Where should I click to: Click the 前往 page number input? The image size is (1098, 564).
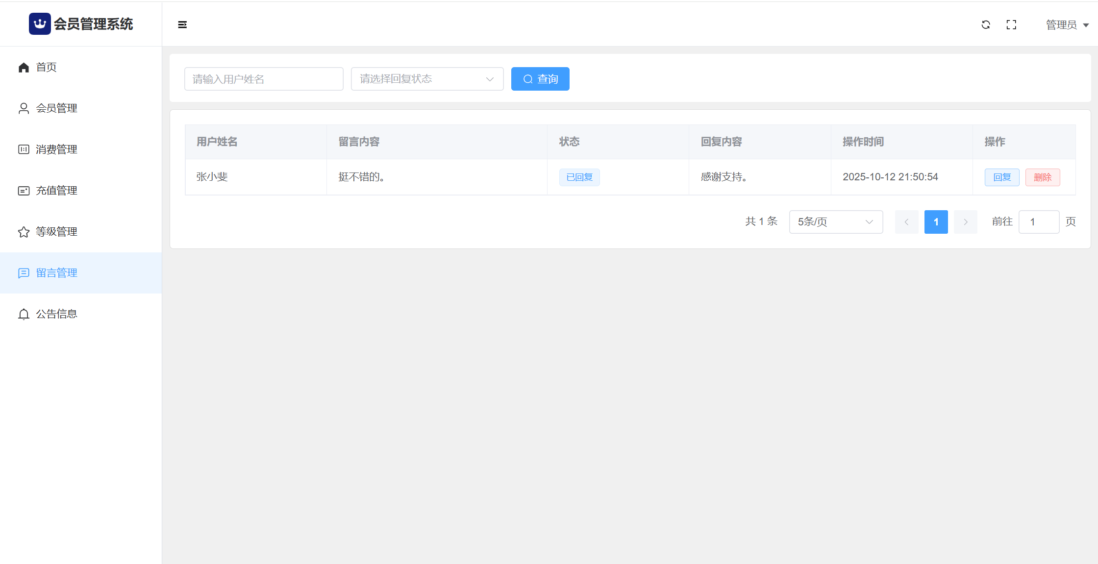(1038, 222)
